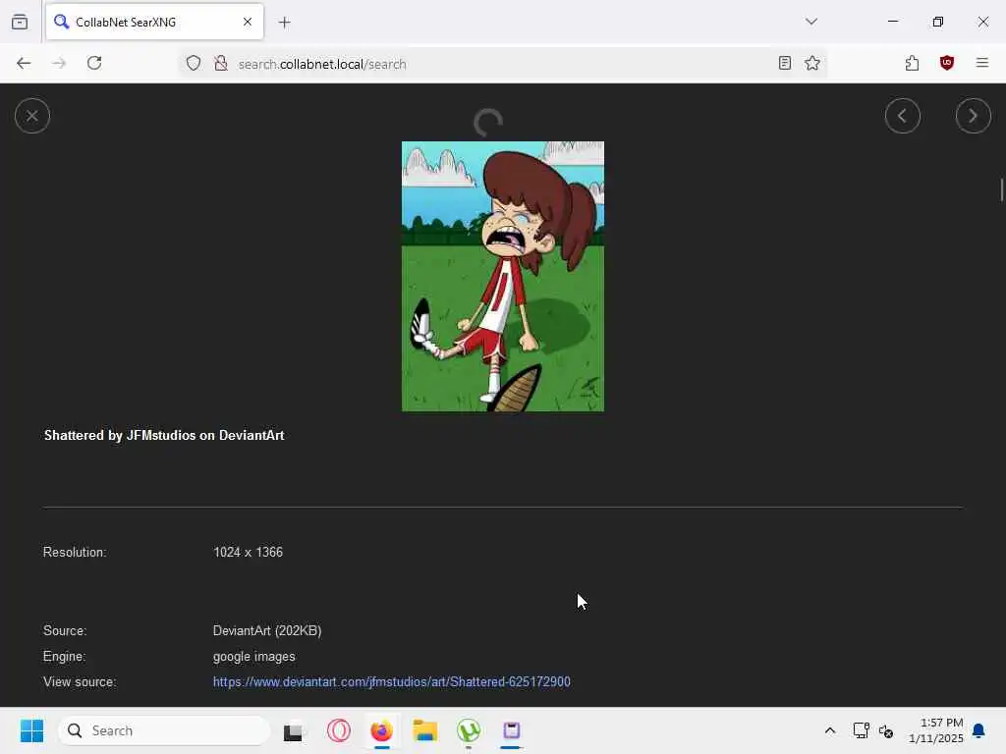Click the forward navigation arrow
Image resolution: width=1006 pixels, height=754 pixels.
point(59,63)
